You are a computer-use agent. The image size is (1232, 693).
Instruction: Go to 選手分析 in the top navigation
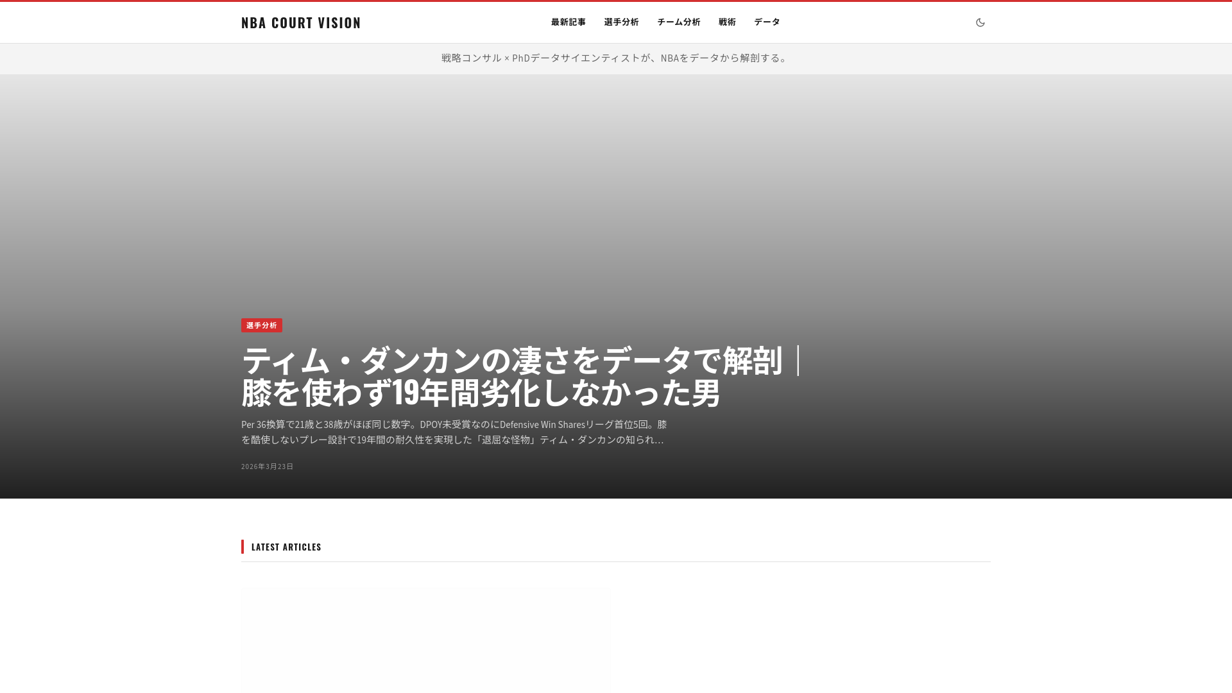point(621,22)
